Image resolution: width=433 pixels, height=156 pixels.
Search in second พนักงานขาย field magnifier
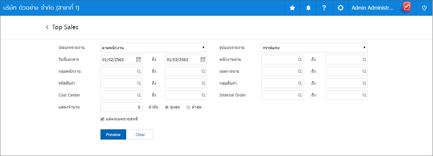click(x=364, y=60)
